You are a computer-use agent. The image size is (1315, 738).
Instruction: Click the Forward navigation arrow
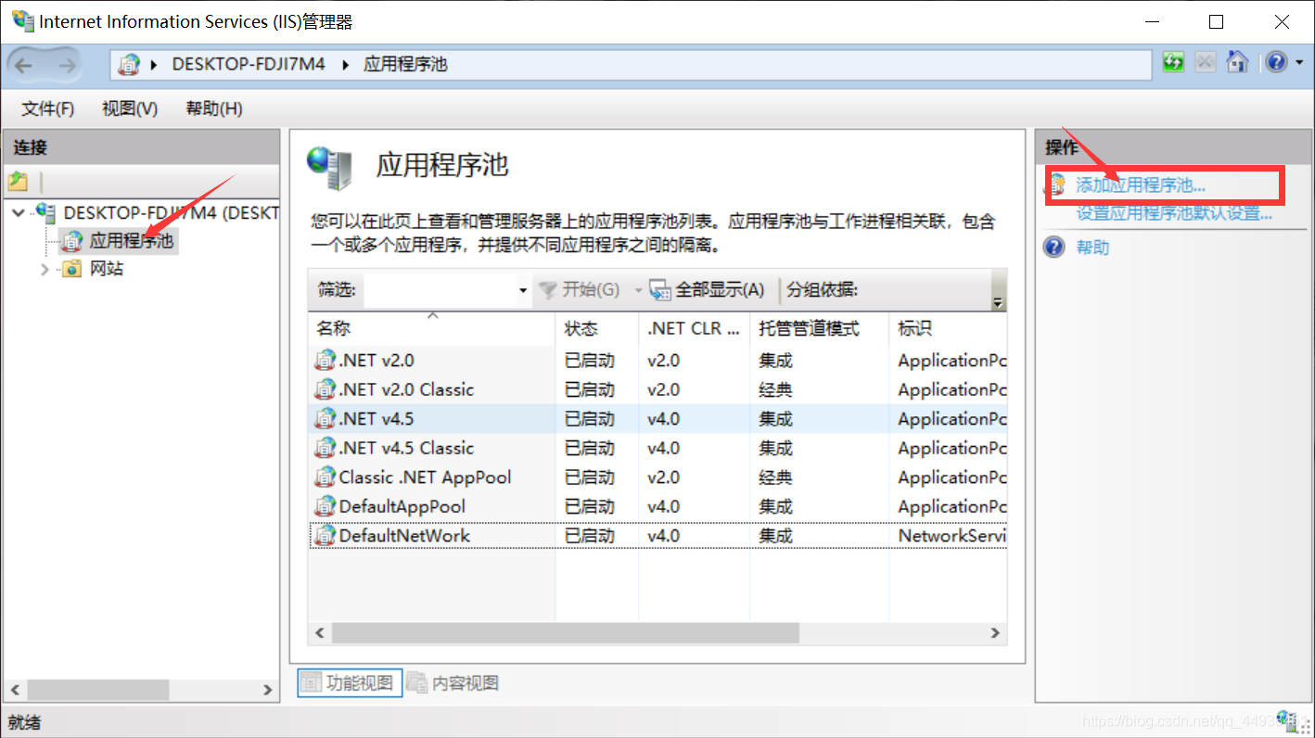(x=67, y=64)
